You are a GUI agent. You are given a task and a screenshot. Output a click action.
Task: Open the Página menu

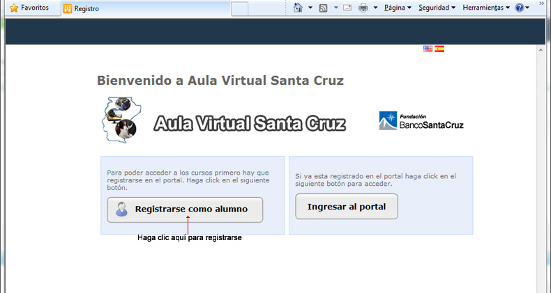pyautogui.click(x=398, y=8)
